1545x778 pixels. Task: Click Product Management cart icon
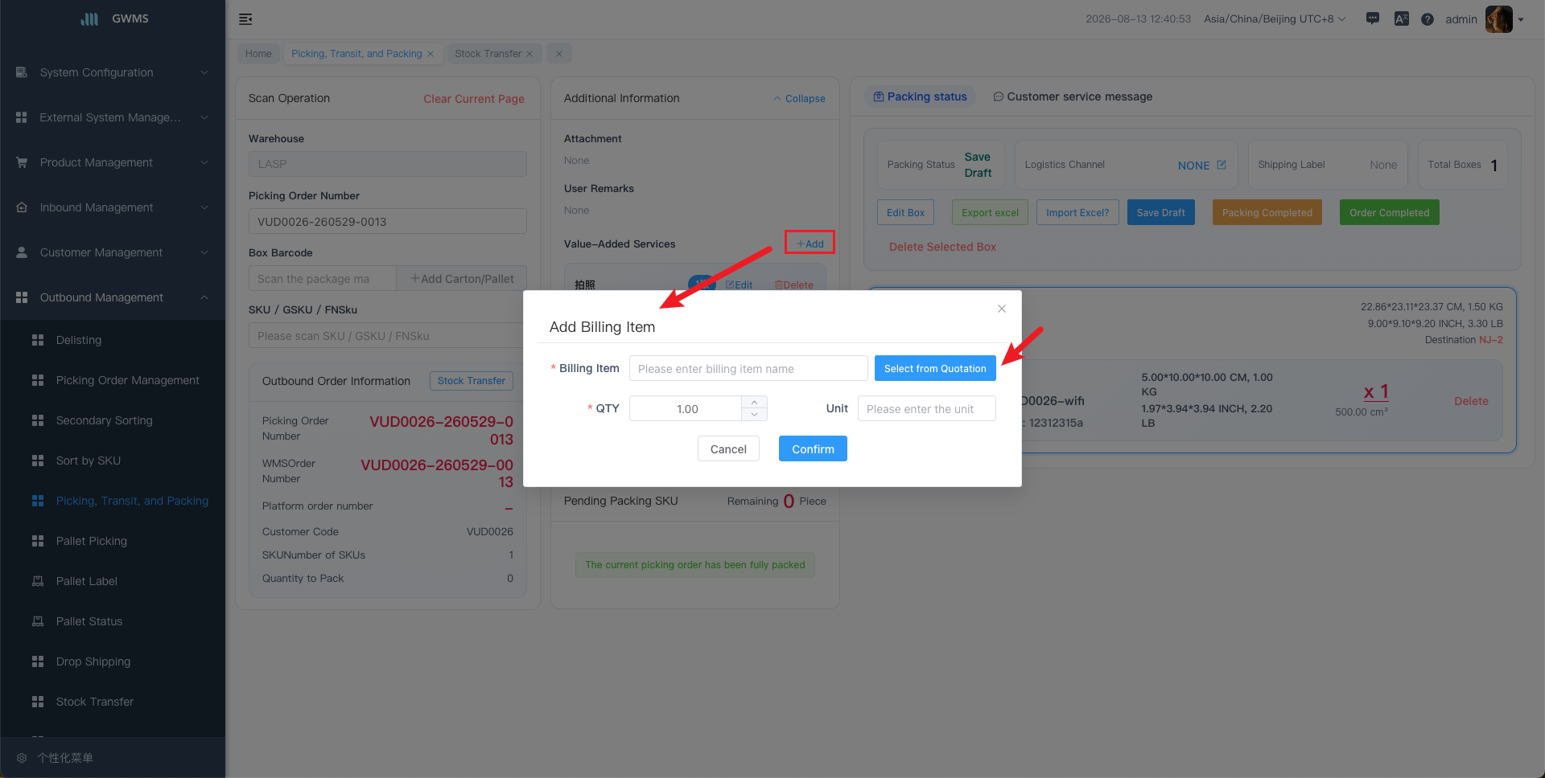(x=22, y=162)
